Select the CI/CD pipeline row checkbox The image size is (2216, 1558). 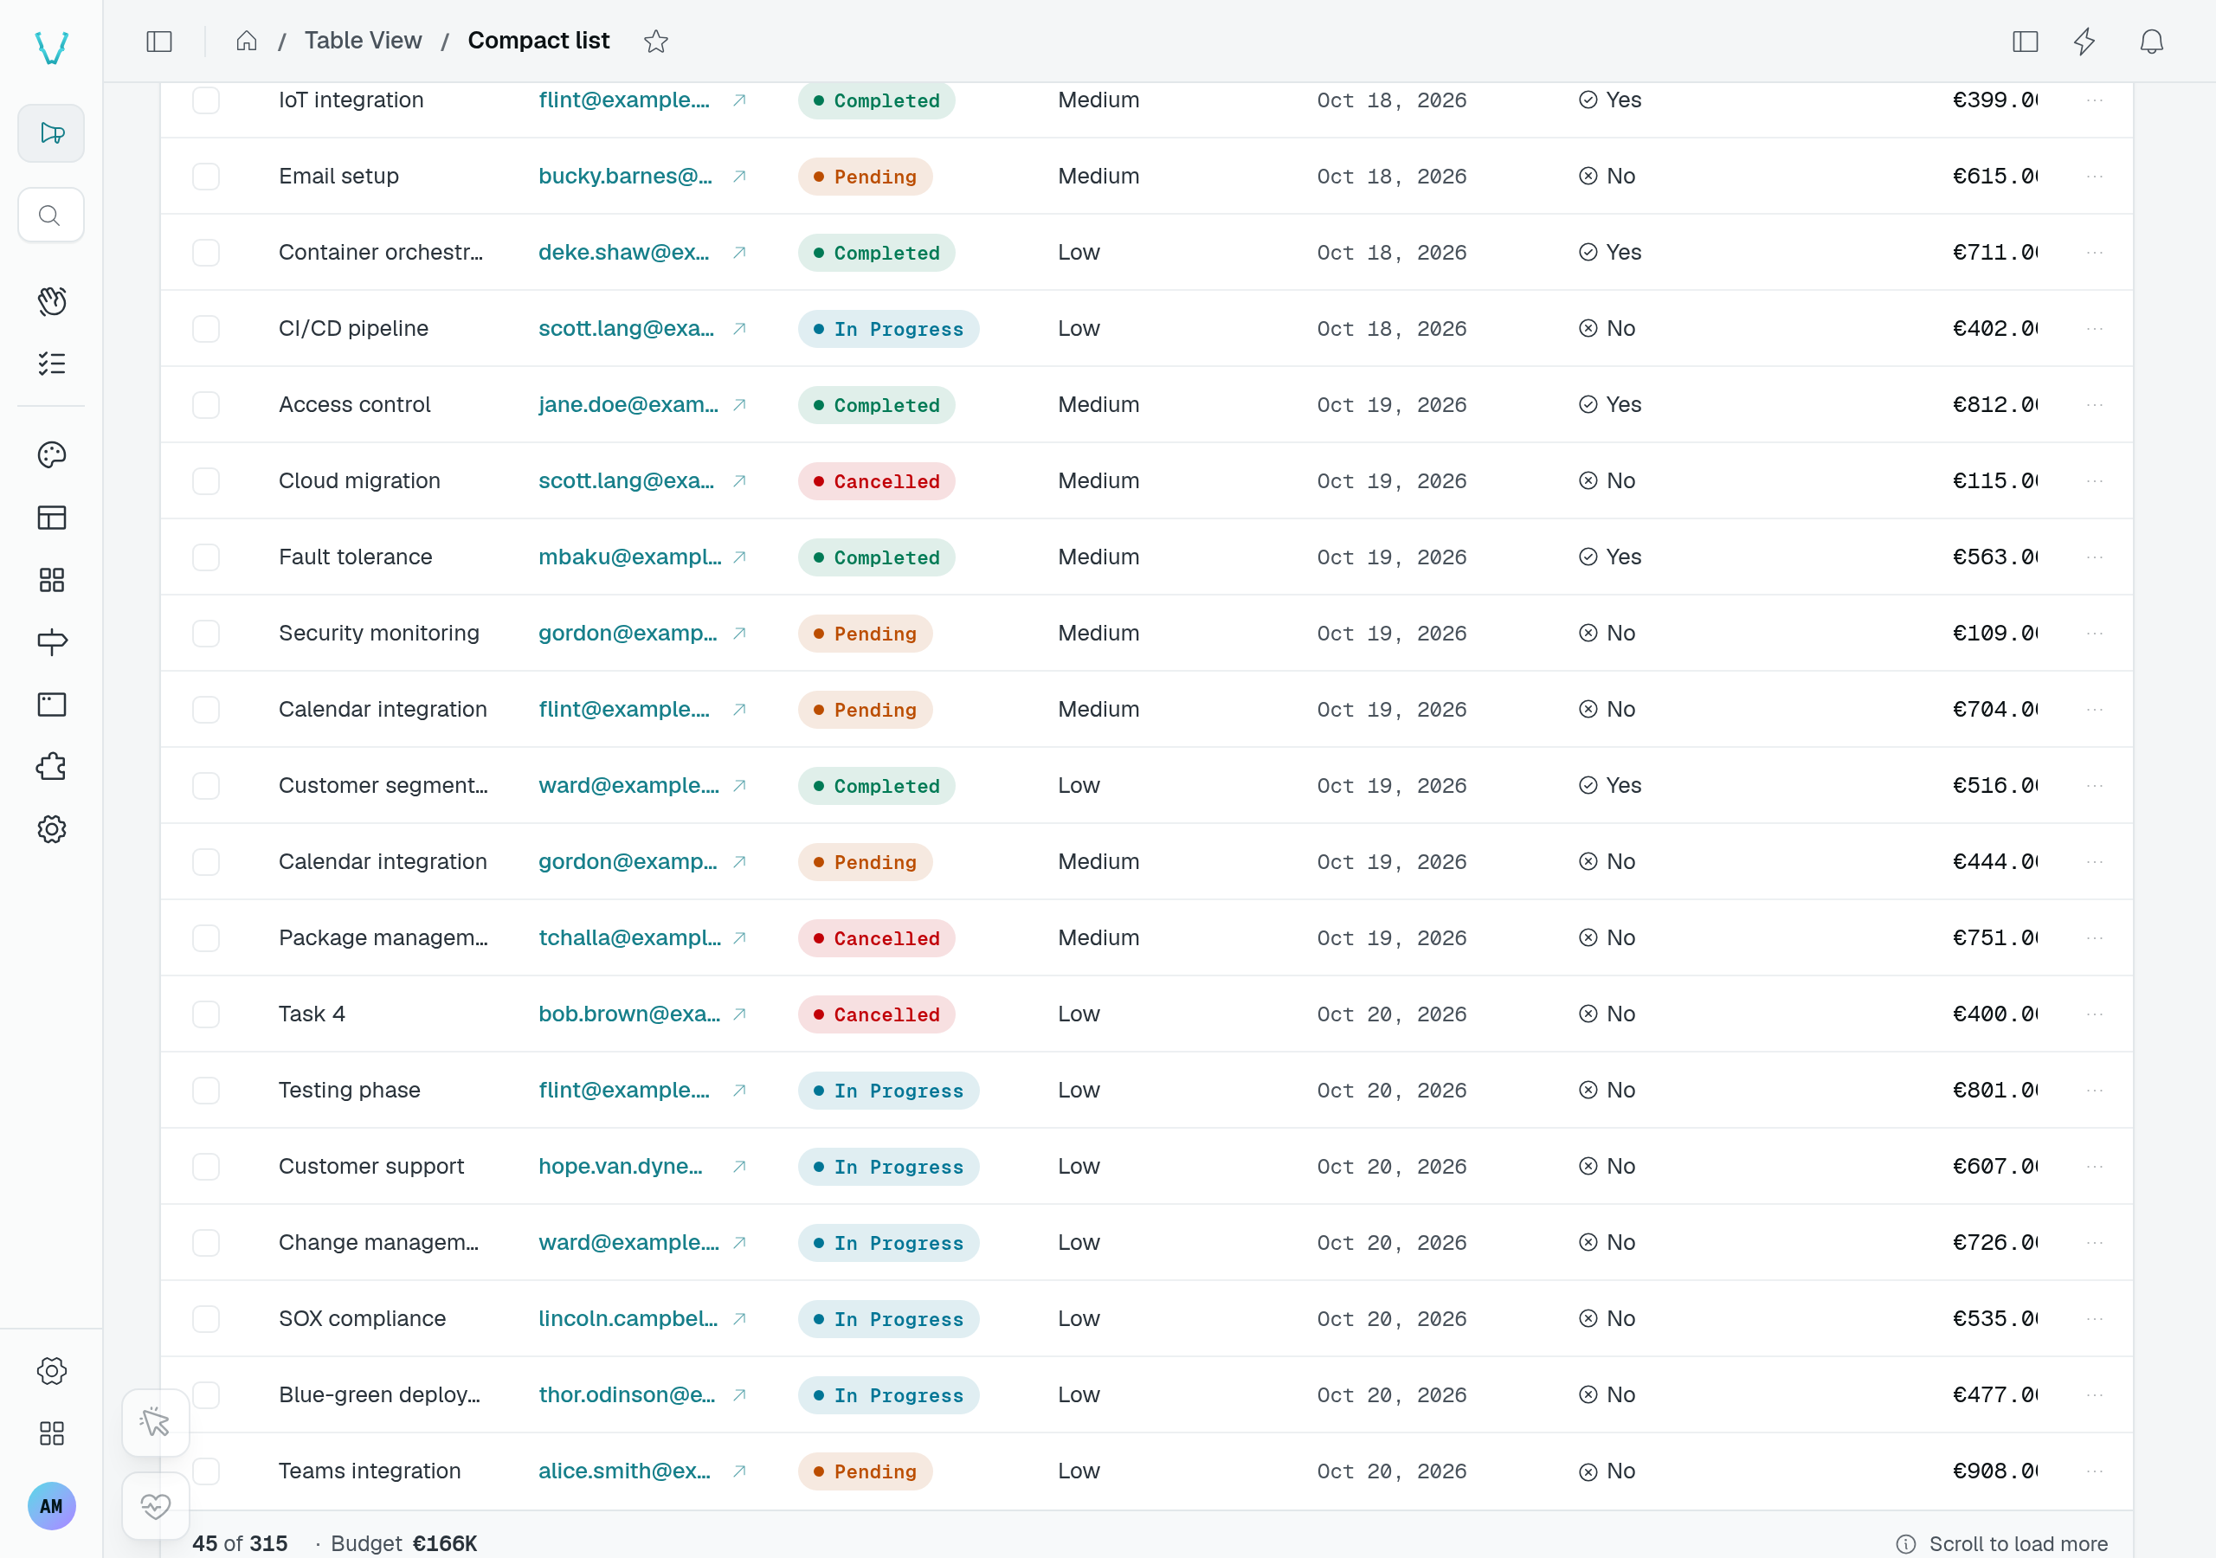[205, 328]
